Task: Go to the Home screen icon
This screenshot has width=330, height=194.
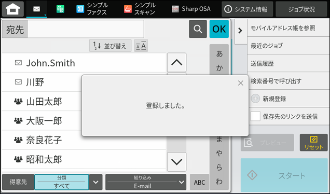Action: [13, 9]
